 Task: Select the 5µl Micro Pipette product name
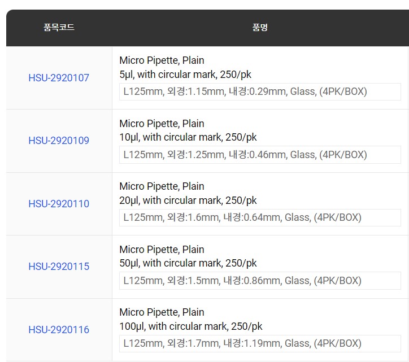coord(185,67)
